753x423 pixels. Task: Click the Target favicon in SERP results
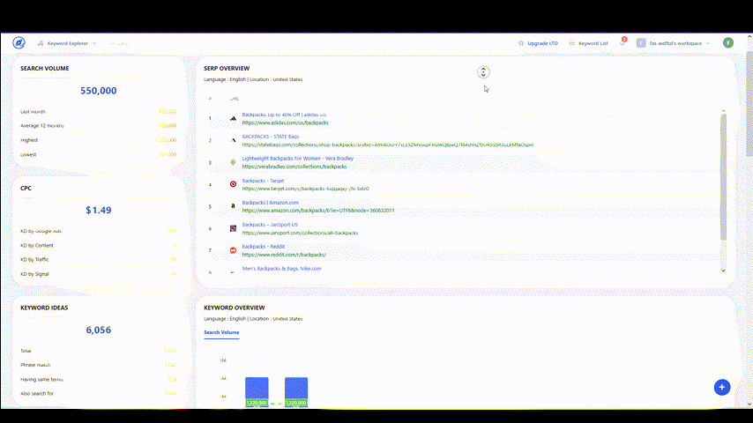click(233, 184)
